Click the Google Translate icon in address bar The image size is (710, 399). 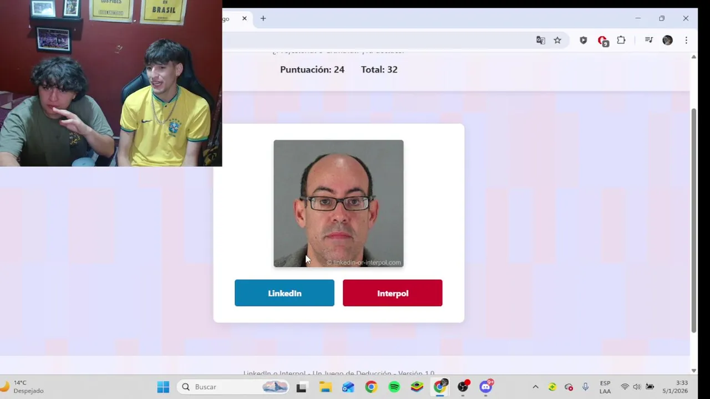click(540, 40)
